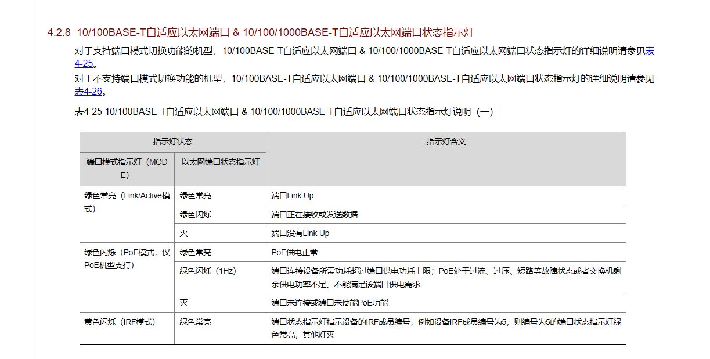Click the cell about 功耗超过端口供电功耗上限
The width and height of the screenshot is (710, 359).
pyautogui.click(x=446, y=277)
